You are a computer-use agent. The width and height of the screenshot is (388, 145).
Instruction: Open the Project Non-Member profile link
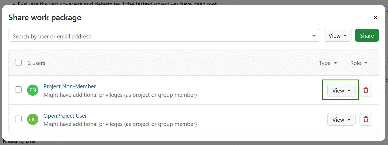(70, 86)
